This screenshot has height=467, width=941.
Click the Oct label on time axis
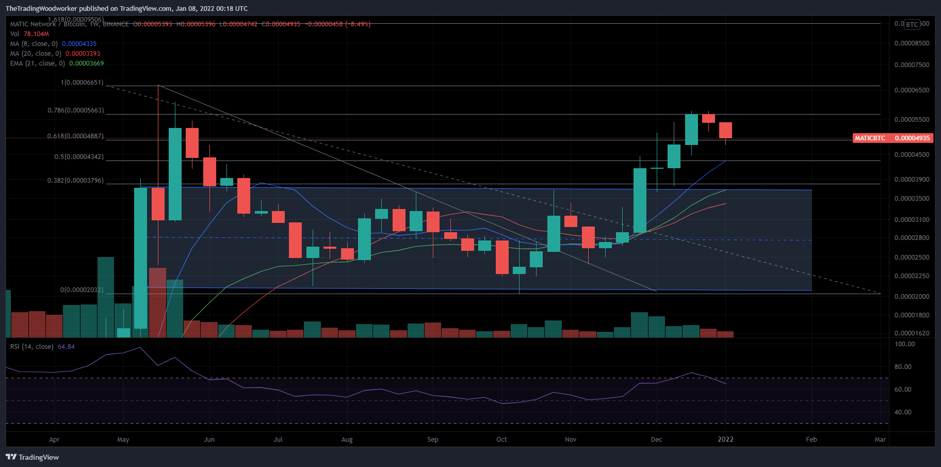coord(501,440)
